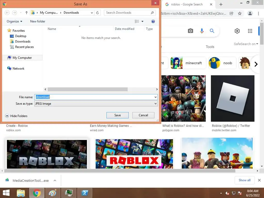
Task: Bookmark this page with the star icon
Action: [240, 13]
